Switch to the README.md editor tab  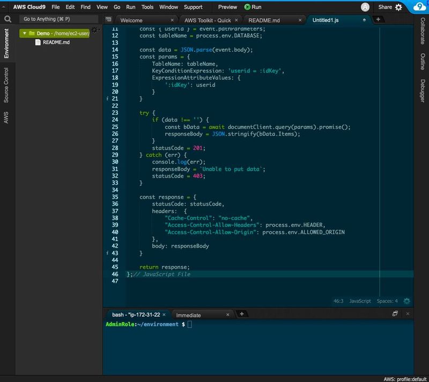pyautogui.click(x=264, y=20)
